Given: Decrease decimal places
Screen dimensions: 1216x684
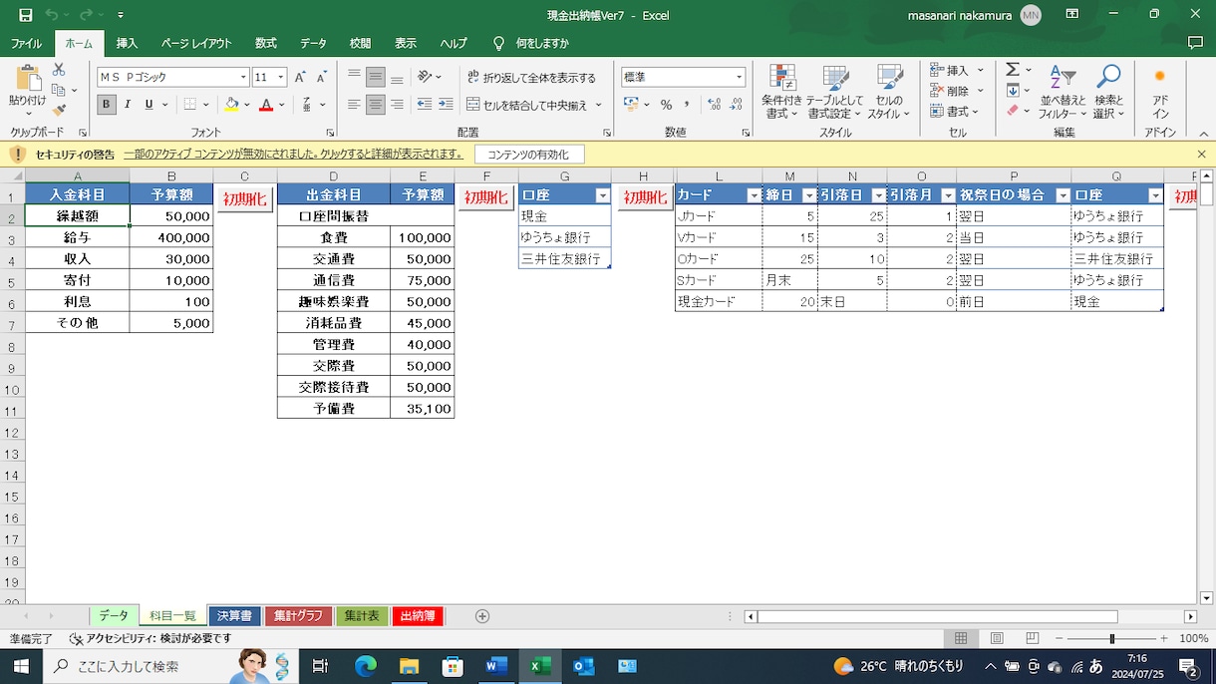Looking at the screenshot, I should coord(736,104).
